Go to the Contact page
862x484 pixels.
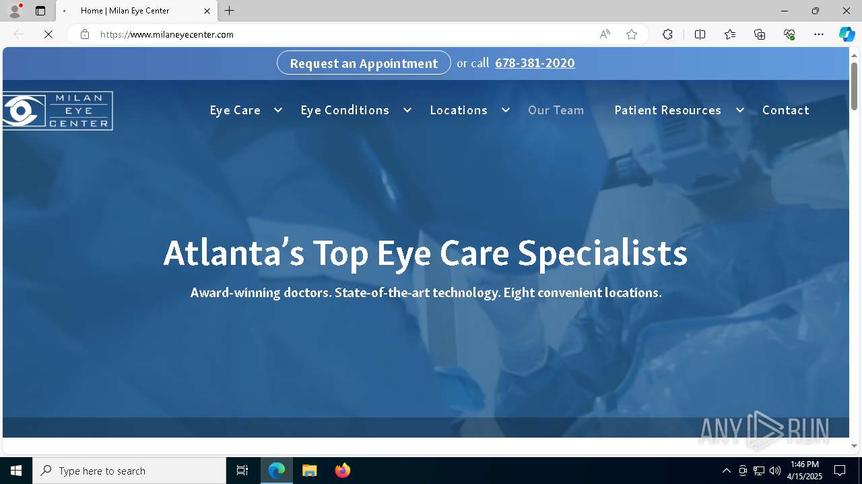click(x=785, y=110)
